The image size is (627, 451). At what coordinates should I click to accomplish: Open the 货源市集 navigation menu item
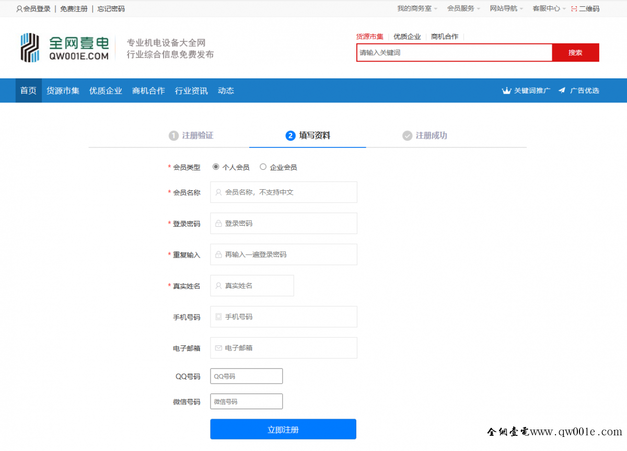[x=63, y=90]
